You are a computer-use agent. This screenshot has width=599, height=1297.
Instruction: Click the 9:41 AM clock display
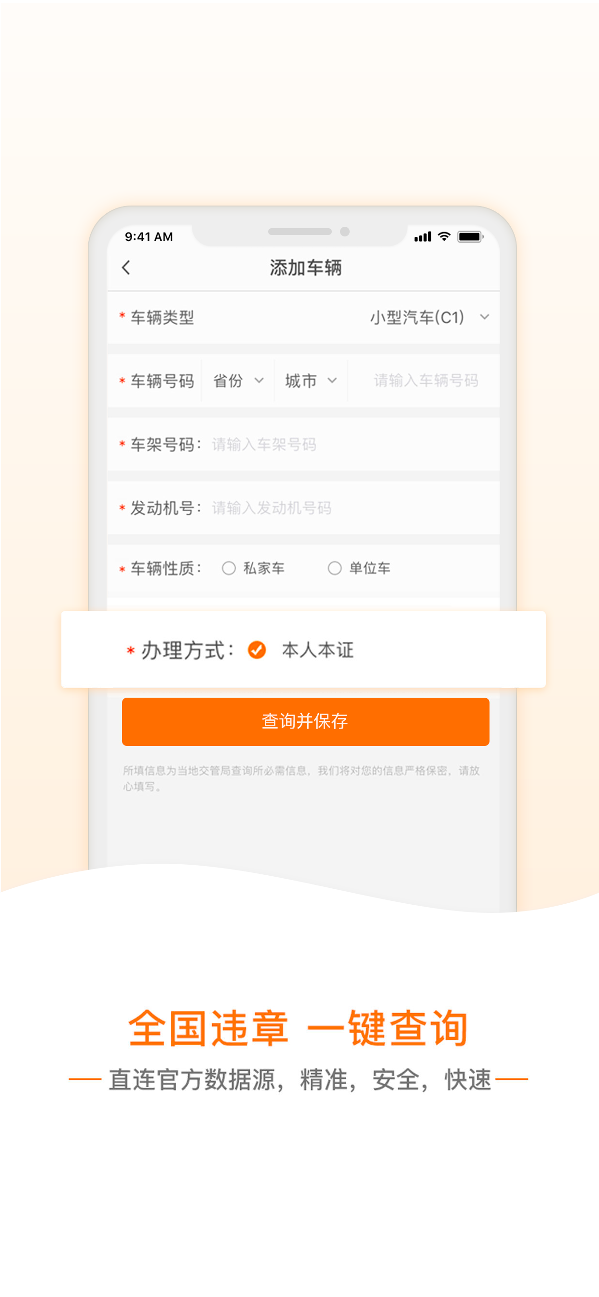pyautogui.click(x=149, y=236)
